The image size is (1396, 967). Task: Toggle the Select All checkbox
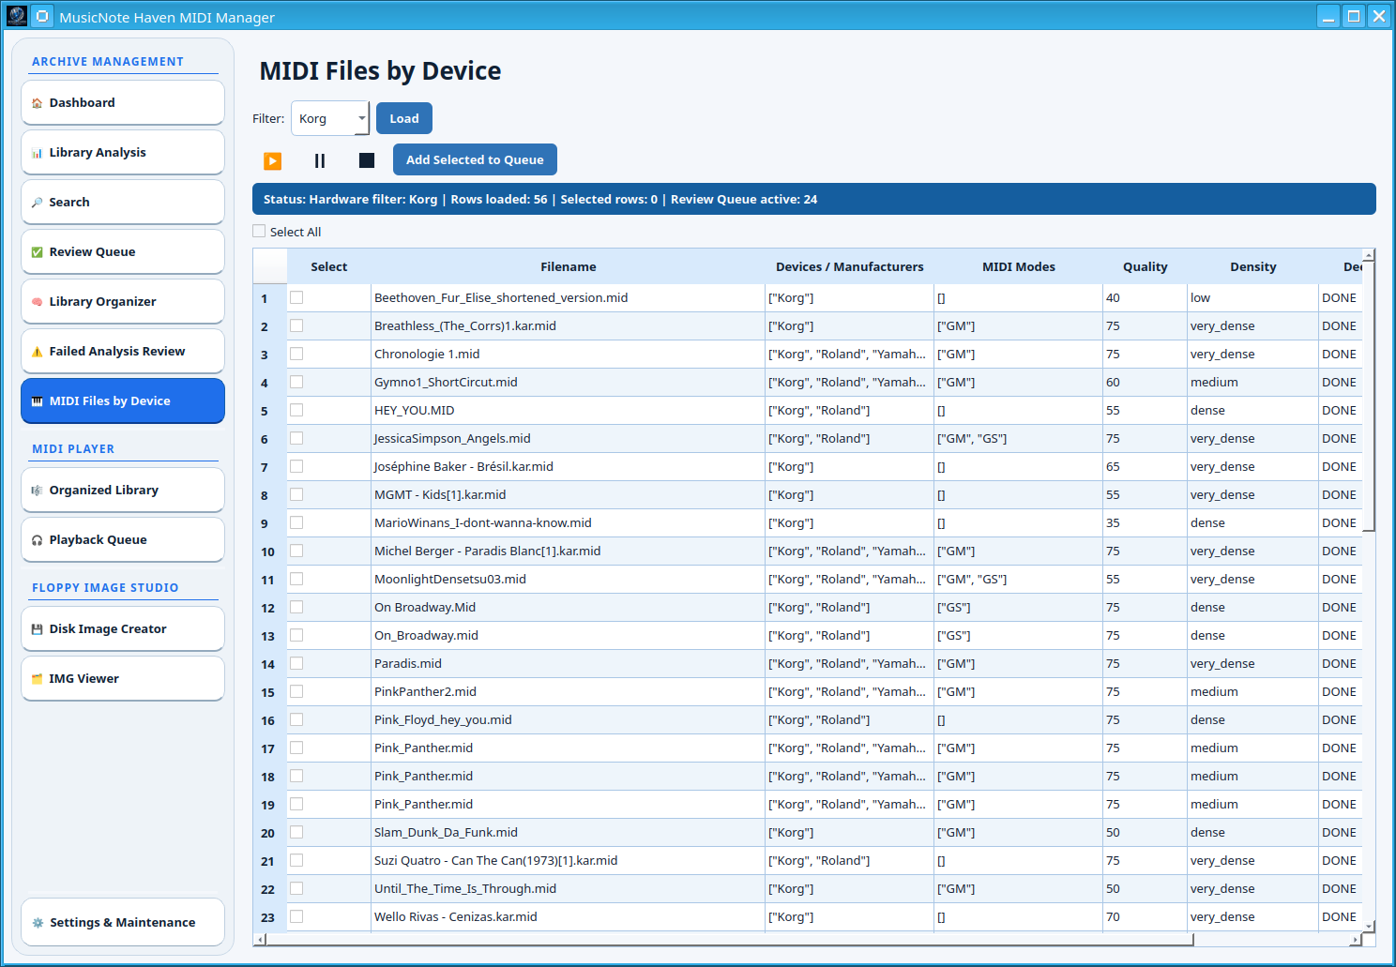point(259,231)
